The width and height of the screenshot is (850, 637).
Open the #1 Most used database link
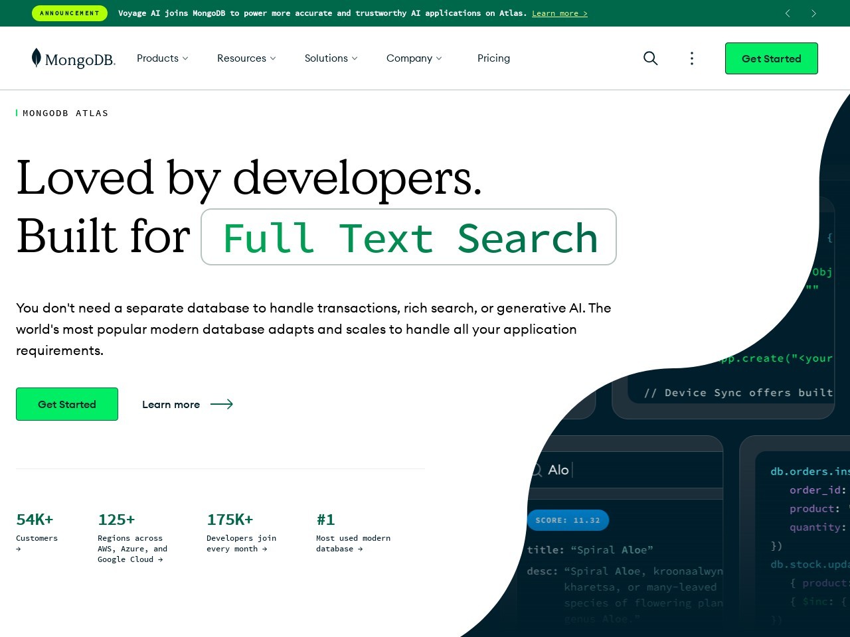(x=353, y=532)
